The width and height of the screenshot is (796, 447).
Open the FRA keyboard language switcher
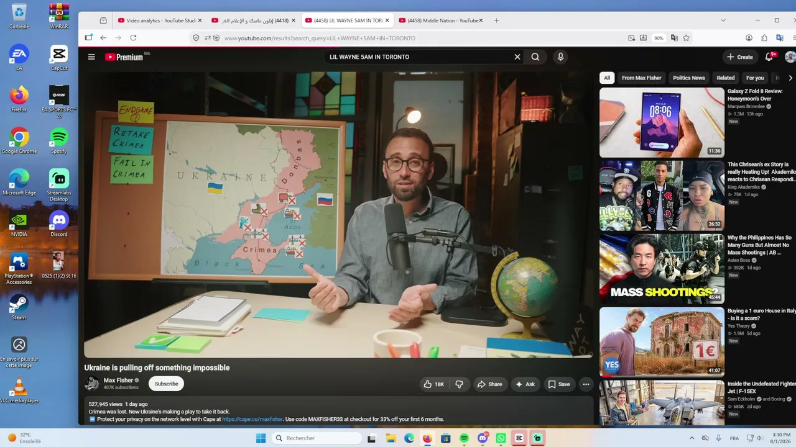click(x=734, y=438)
